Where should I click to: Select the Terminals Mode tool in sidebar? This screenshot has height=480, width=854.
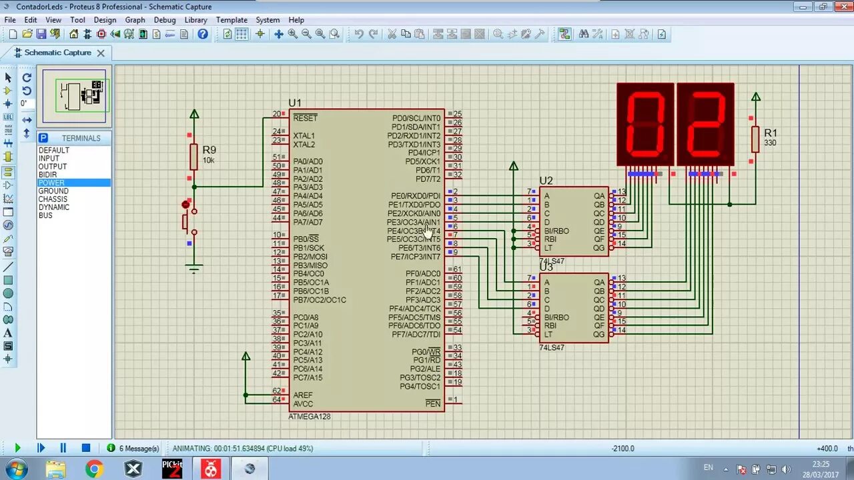8,171
